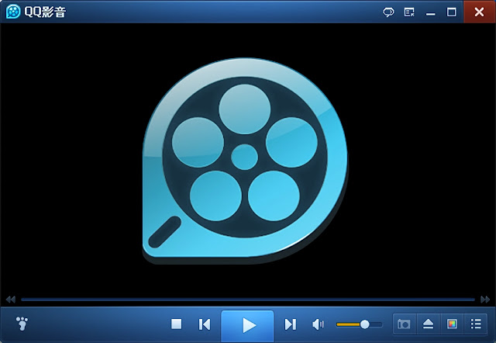Screen dimensions: 496x343
Task: Open a file with the eject icon
Action: click(428, 324)
